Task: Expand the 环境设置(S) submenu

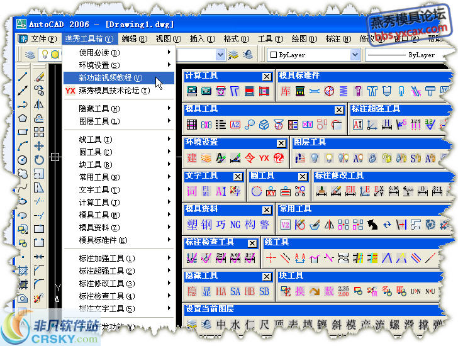Action: coord(119,65)
